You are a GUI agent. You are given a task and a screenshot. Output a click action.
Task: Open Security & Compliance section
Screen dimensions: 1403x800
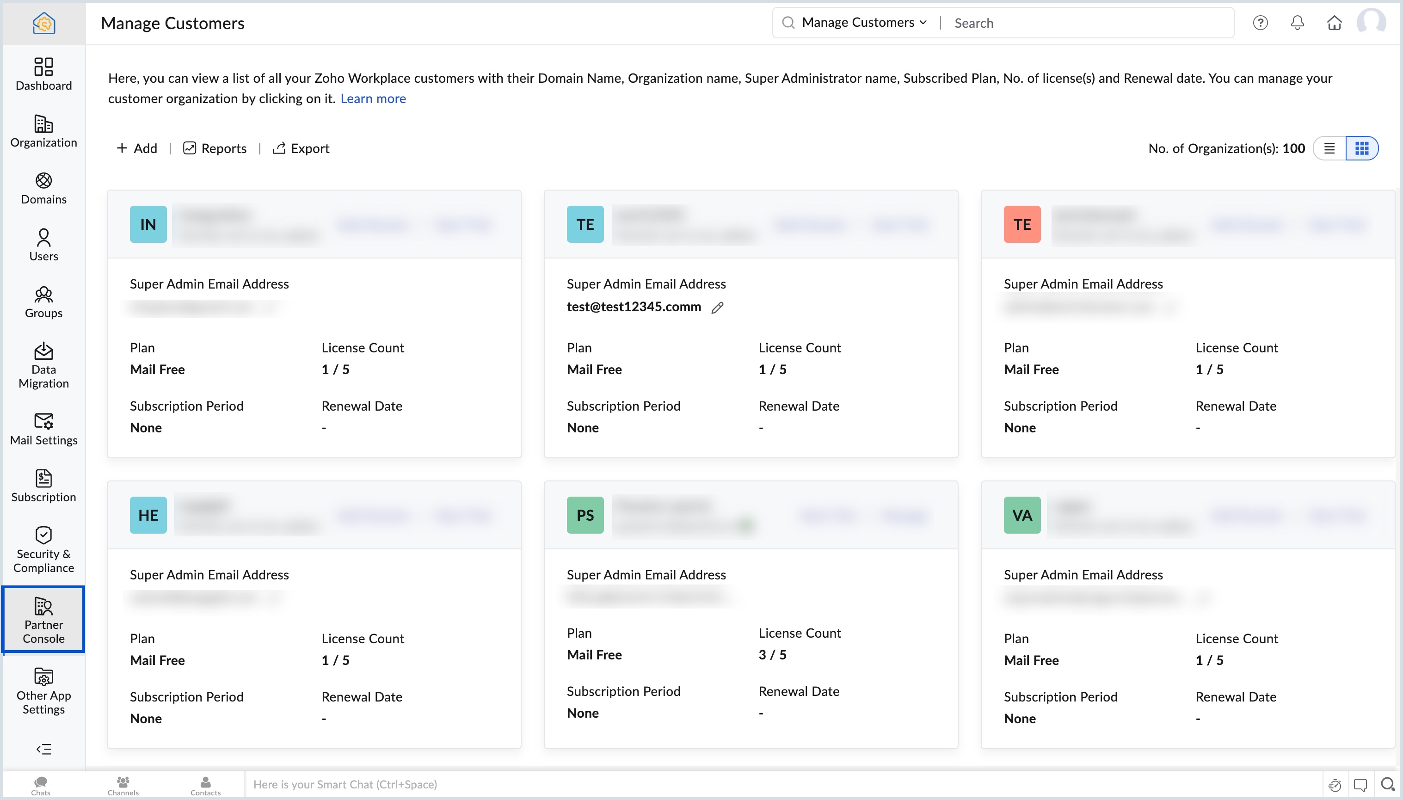coord(43,549)
